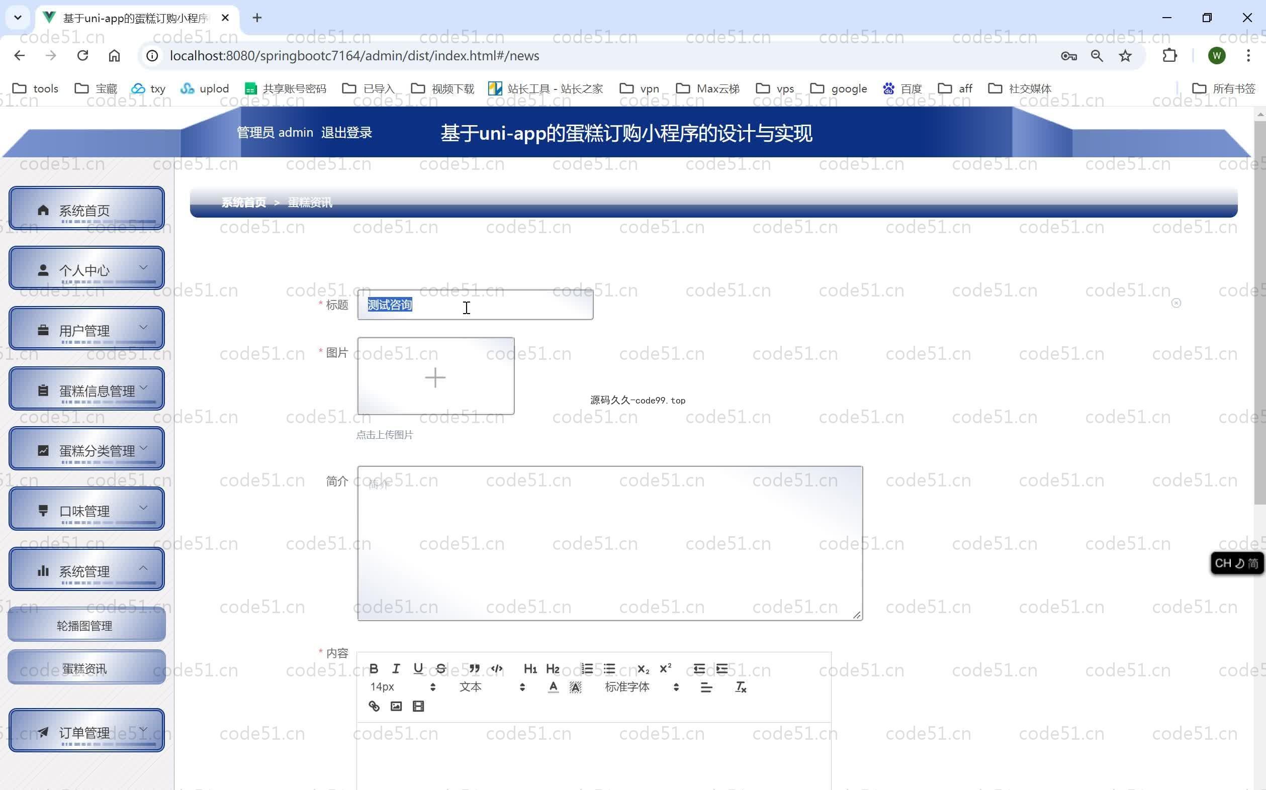Open the text color picker

pyautogui.click(x=553, y=687)
